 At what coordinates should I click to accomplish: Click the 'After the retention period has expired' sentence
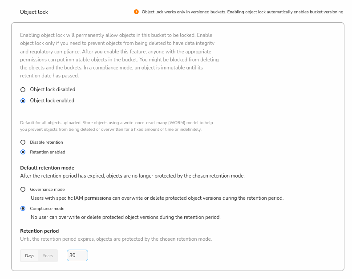coord(132,176)
